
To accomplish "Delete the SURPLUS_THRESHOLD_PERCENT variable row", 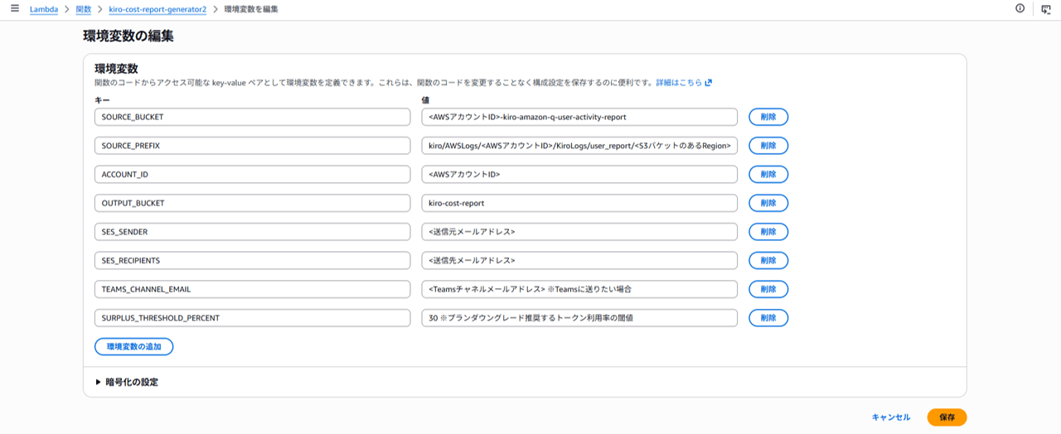I will click(x=768, y=318).
